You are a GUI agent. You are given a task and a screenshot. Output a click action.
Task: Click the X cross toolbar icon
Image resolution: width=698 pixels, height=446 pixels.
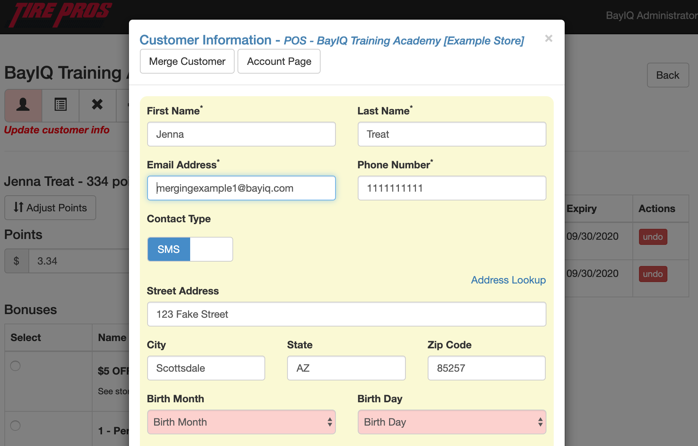tap(97, 105)
